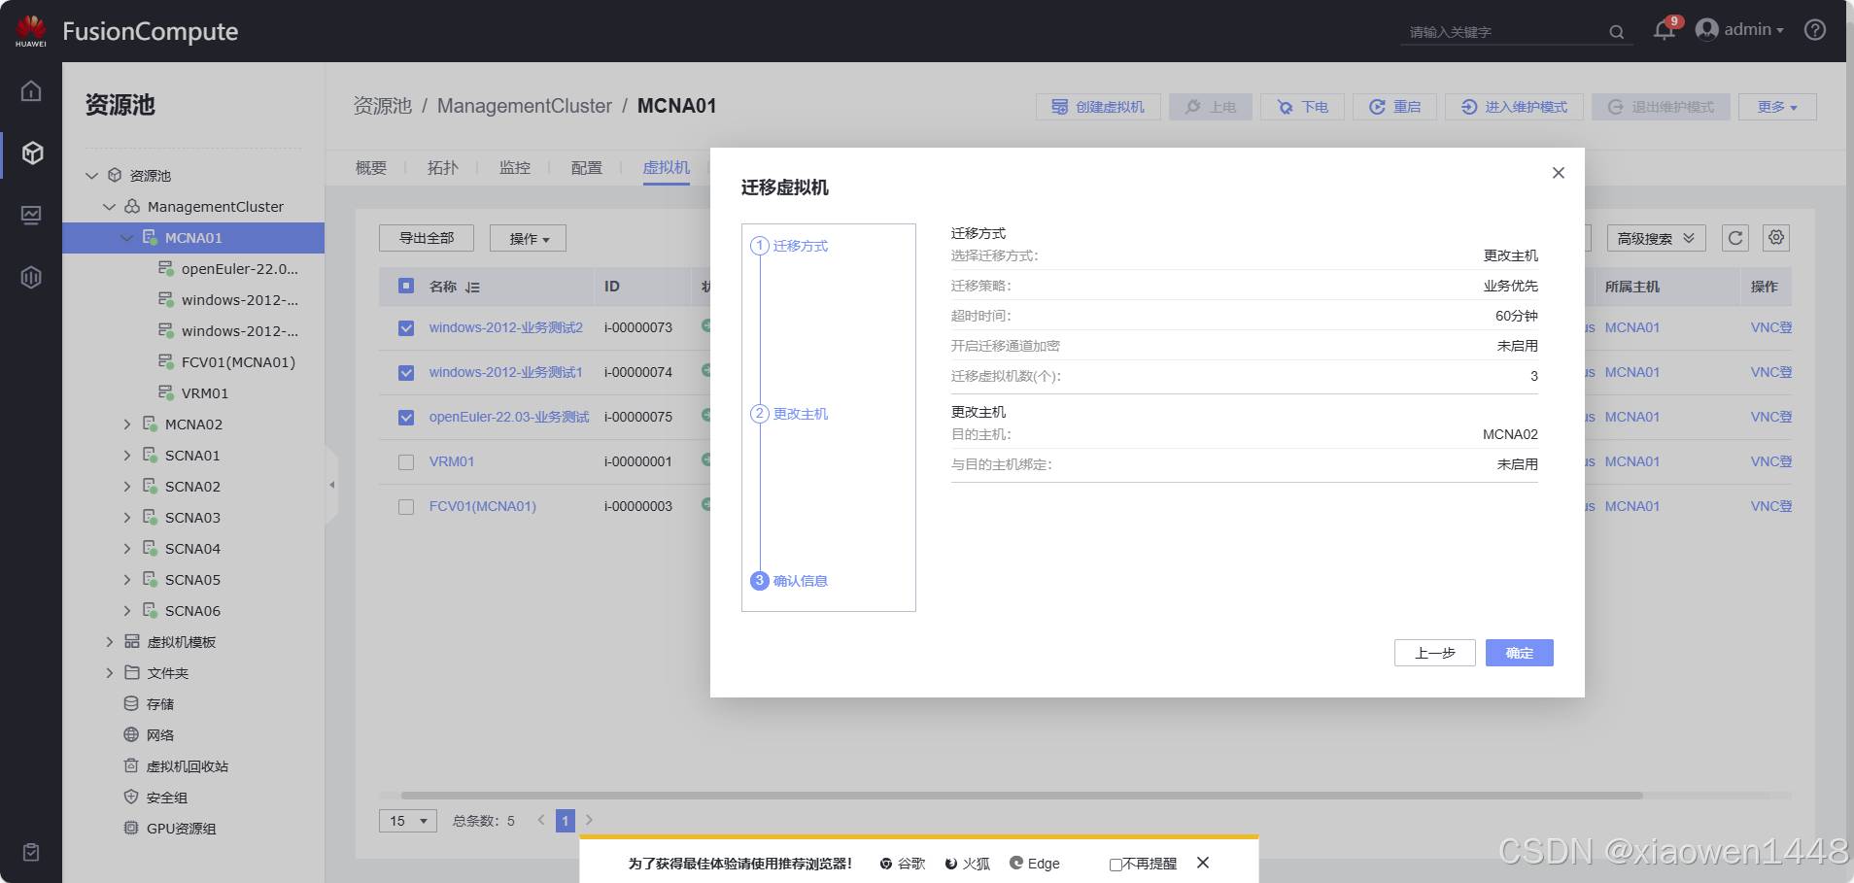Viewport: 1854px width, 883px height.
Task: Click the shield security icon in sidebar
Action: (31, 278)
